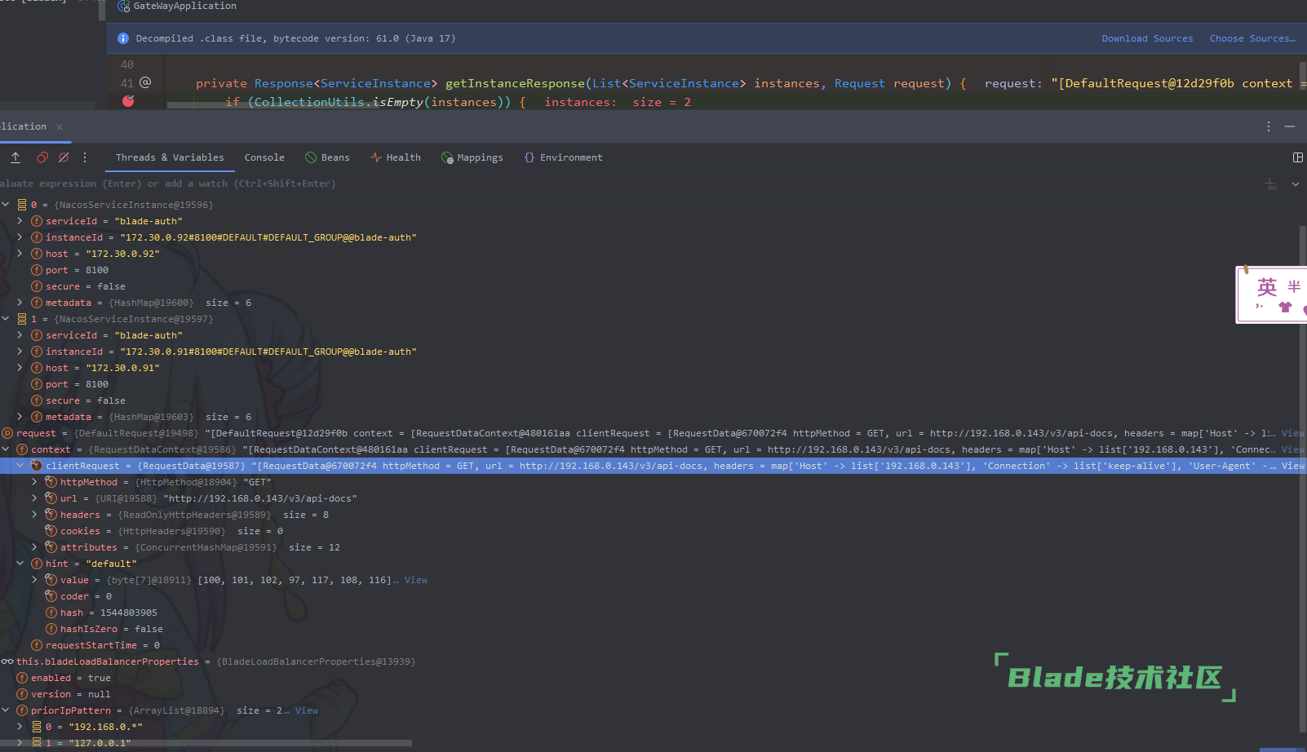Image resolution: width=1307 pixels, height=752 pixels.
Task: Open the Health tab
Action: pos(396,157)
